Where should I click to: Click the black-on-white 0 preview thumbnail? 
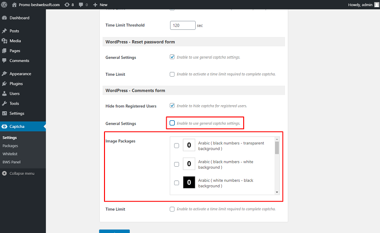click(x=189, y=164)
